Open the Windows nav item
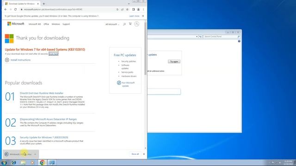Image resolution: width=296 pixels, height=166 pixels. [55, 24]
